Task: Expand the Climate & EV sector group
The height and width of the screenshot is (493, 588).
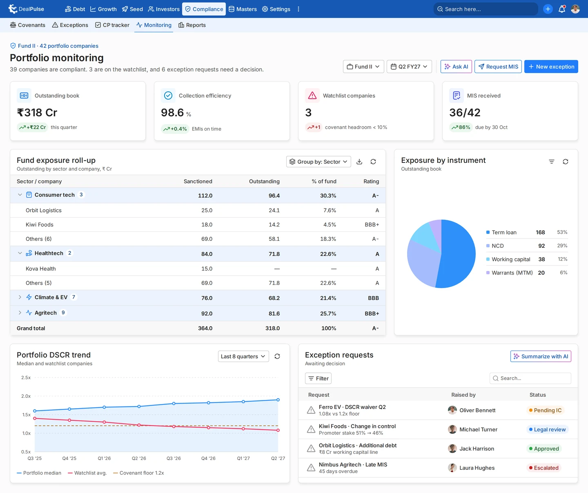Action: pyautogui.click(x=20, y=297)
